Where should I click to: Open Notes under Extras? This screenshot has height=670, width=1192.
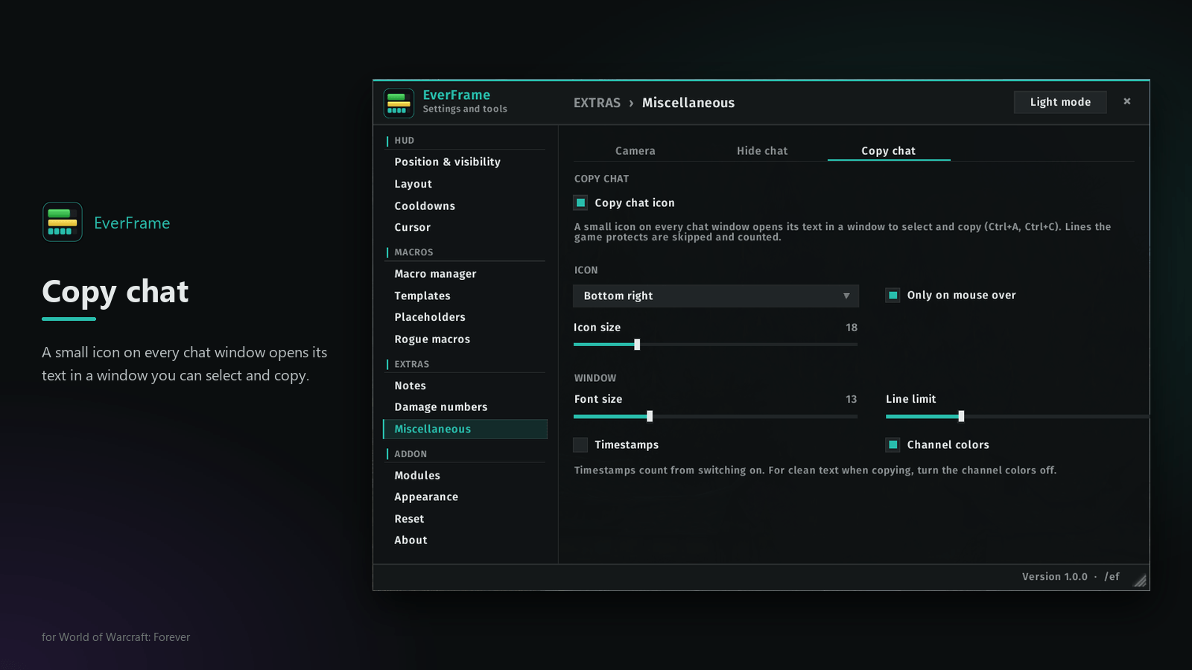[464, 386]
